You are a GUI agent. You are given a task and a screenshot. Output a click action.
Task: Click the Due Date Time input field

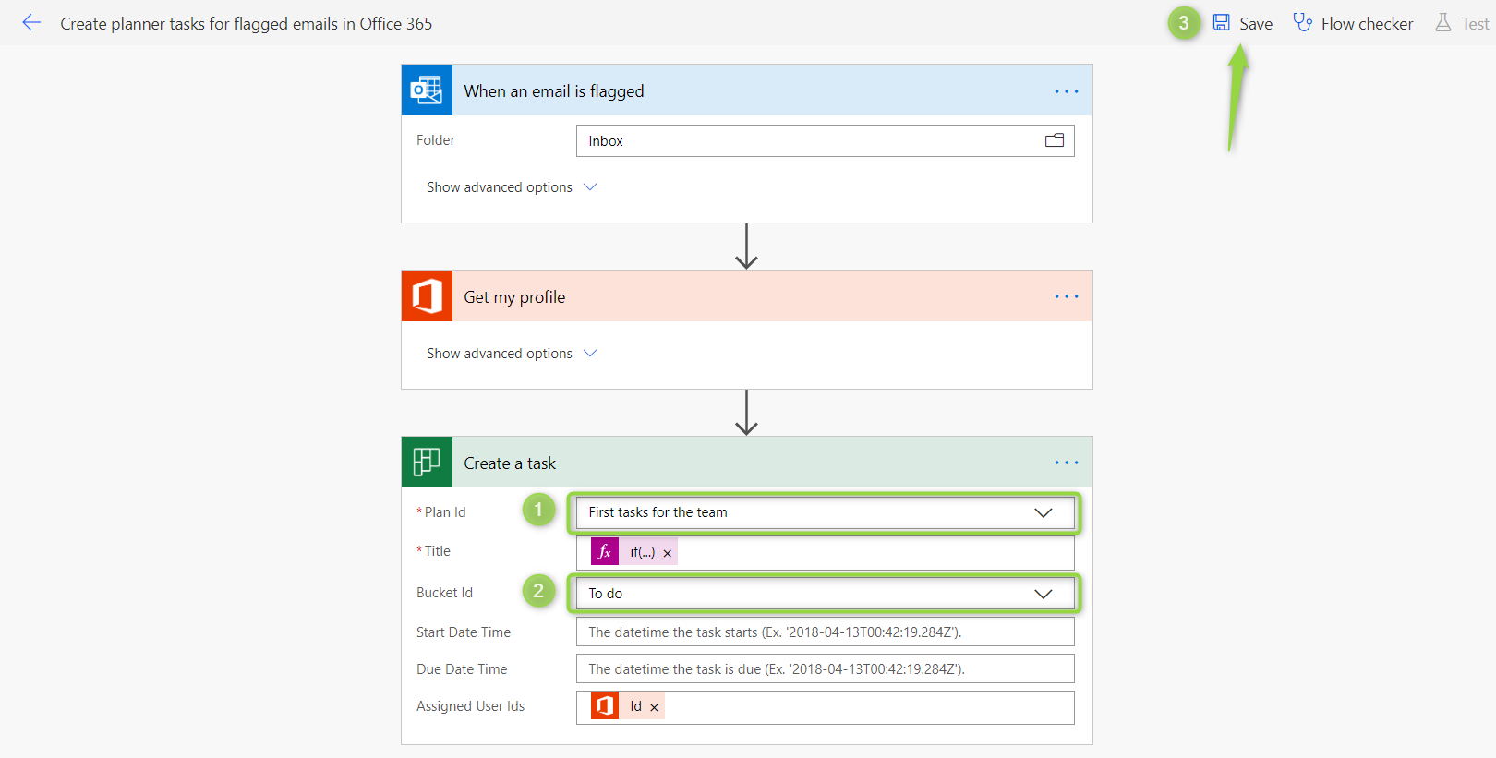[825, 669]
